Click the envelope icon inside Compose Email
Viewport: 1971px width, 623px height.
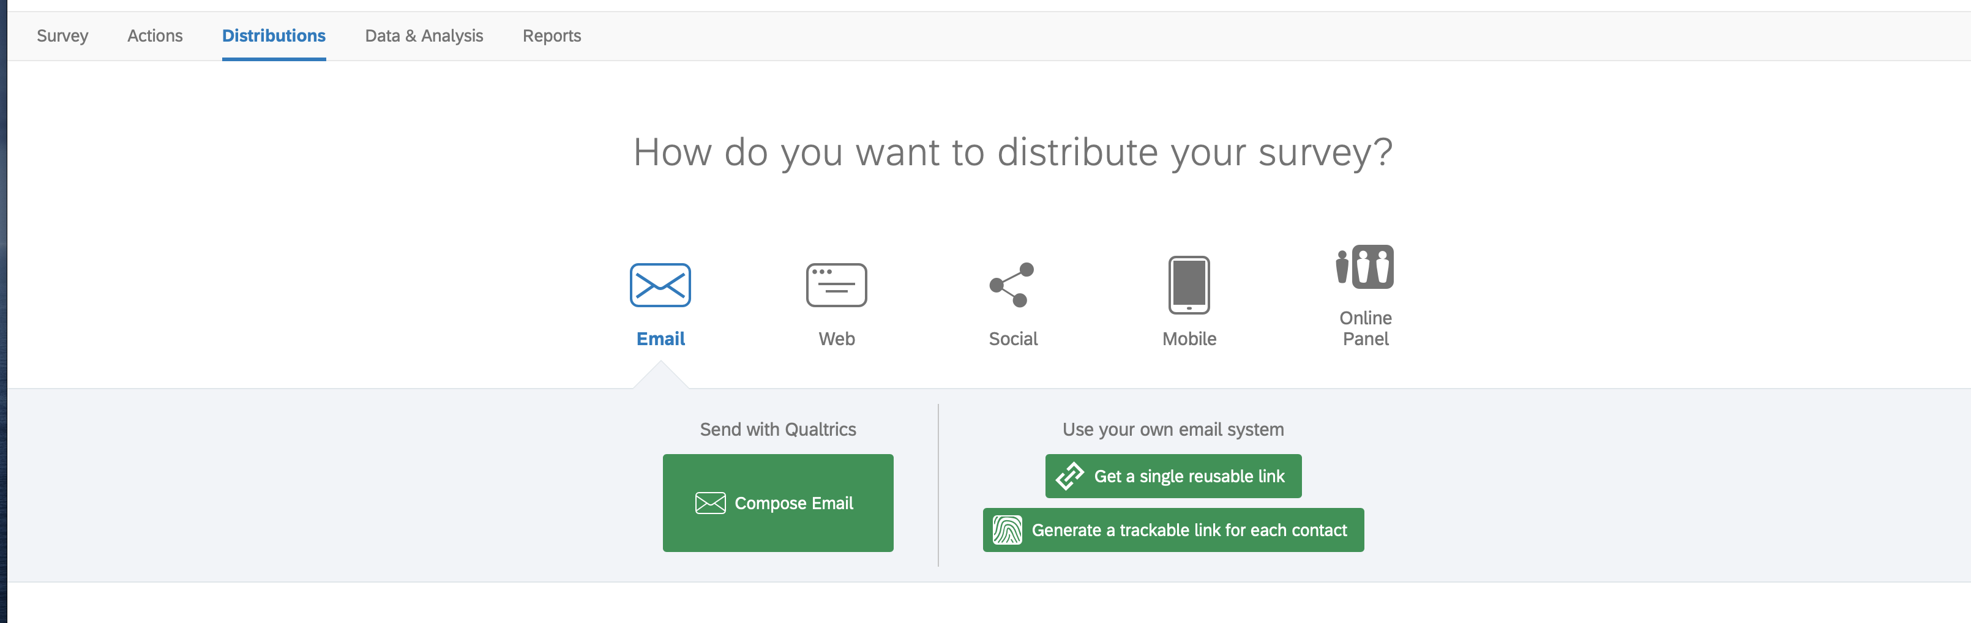point(710,503)
